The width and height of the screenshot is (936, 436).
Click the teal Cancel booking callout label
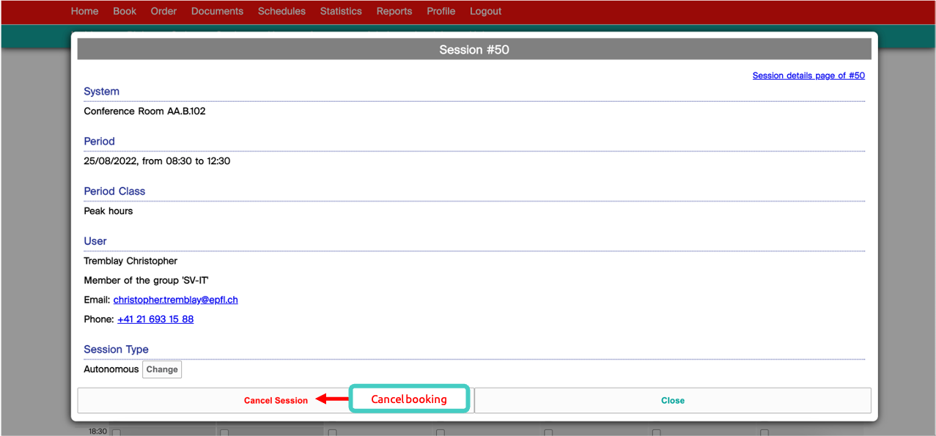(x=409, y=399)
